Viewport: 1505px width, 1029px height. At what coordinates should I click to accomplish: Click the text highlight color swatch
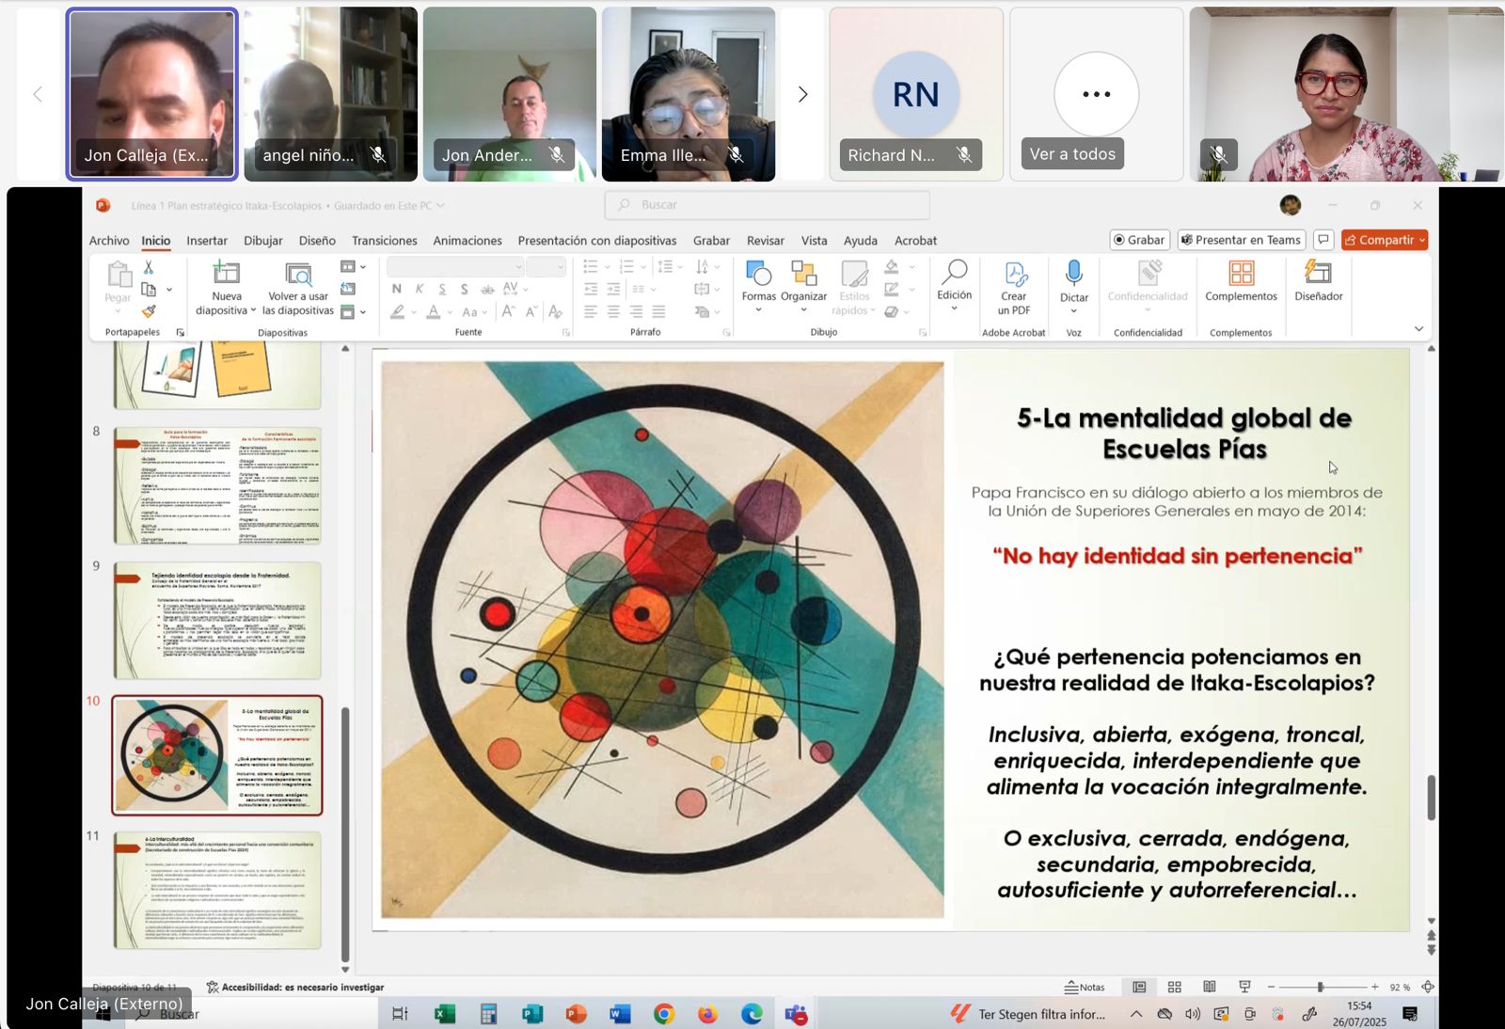(x=398, y=311)
